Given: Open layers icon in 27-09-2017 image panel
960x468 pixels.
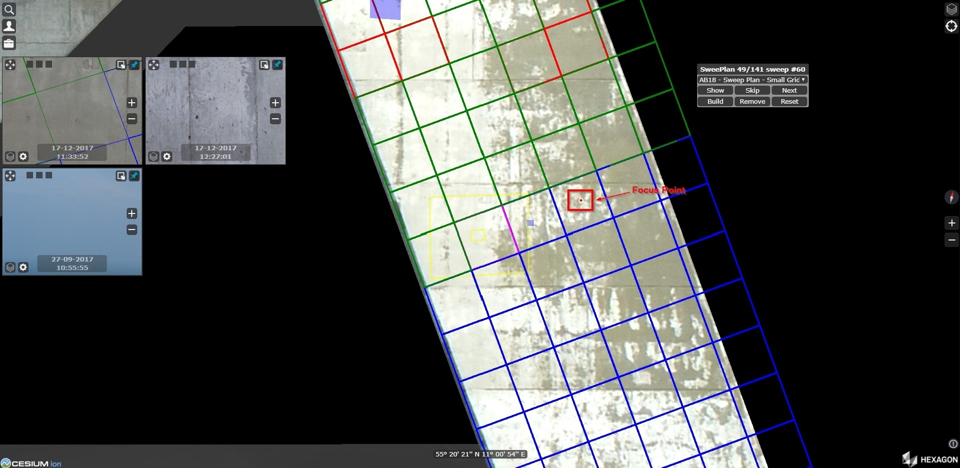Looking at the screenshot, I should (10, 268).
